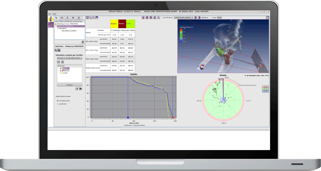The image size is (321, 171).
Task: Open the purple target sidebar icon
Action: click(x=51, y=25)
